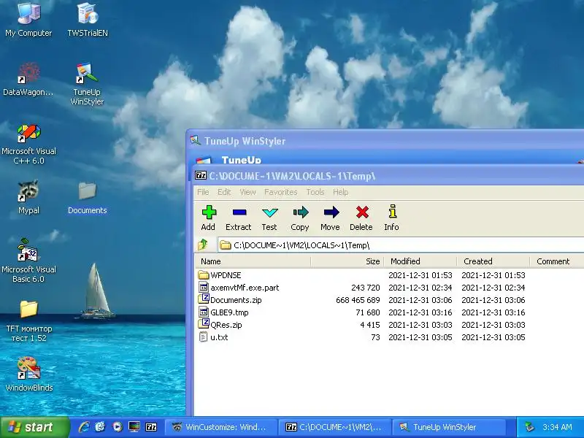584x438 pixels.
Task: Click the Delete toolbar button
Action: click(361, 218)
